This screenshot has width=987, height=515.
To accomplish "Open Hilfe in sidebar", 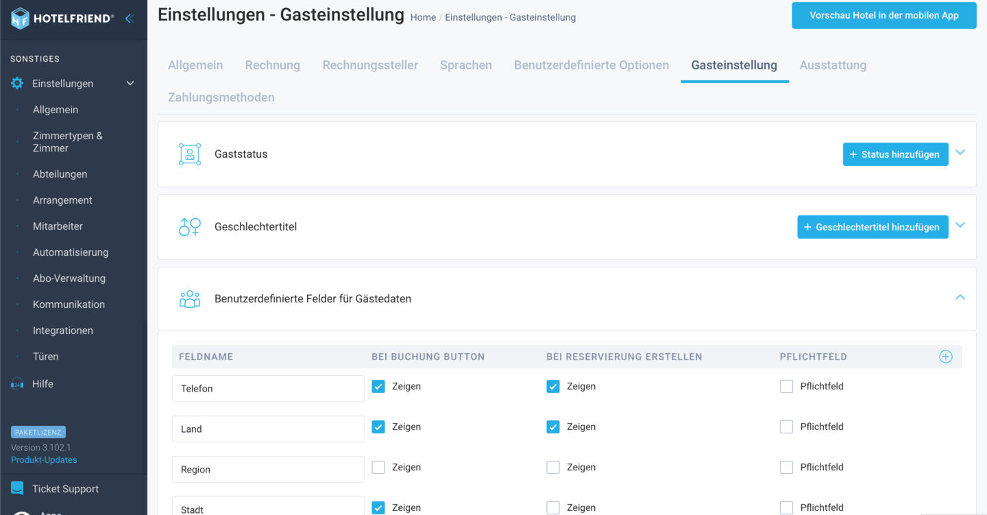I will pos(42,384).
